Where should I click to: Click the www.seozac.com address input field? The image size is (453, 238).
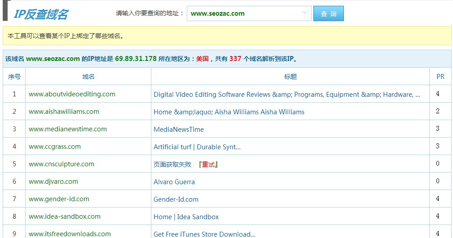pyautogui.click(x=242, y=13)
